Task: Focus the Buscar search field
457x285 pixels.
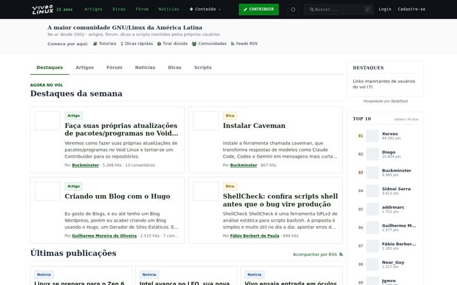Action: click(339, 9)
